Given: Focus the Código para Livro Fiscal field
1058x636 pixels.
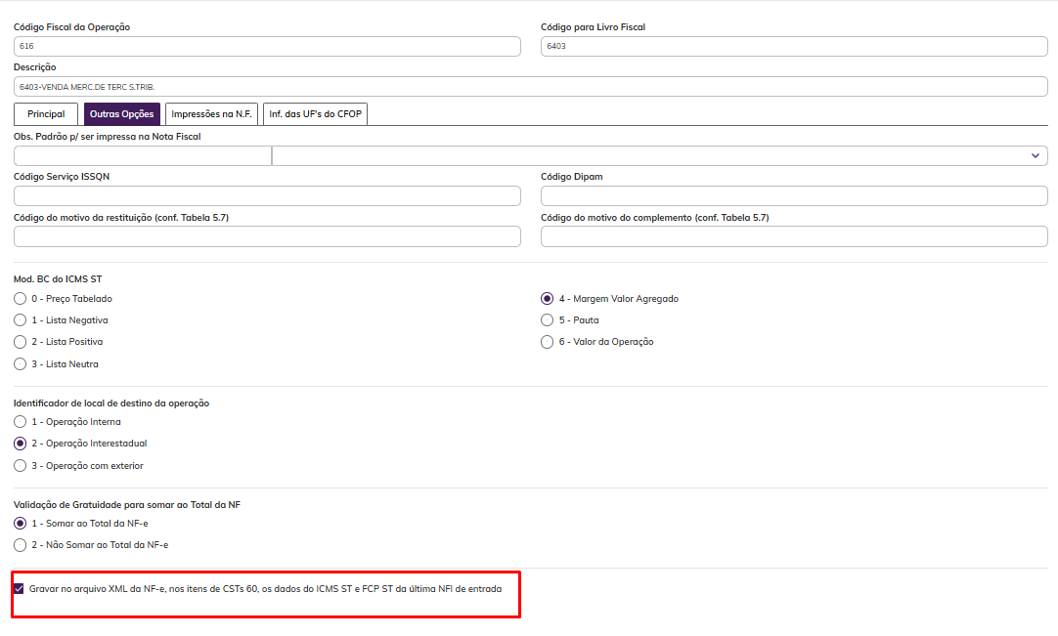Looking at the screenshot, I should pos(794,46).
